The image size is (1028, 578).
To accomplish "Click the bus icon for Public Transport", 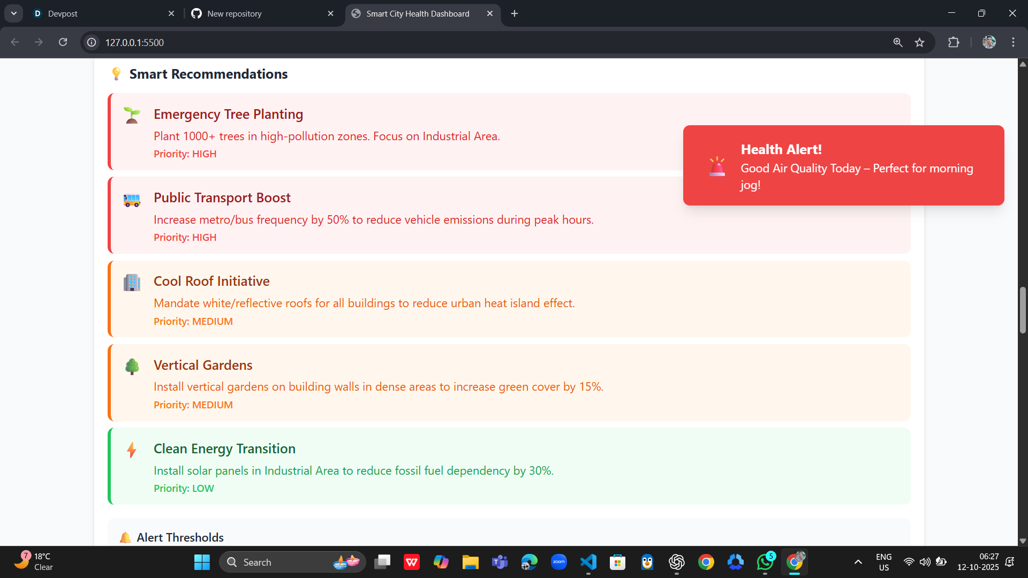I will point(132,200).
